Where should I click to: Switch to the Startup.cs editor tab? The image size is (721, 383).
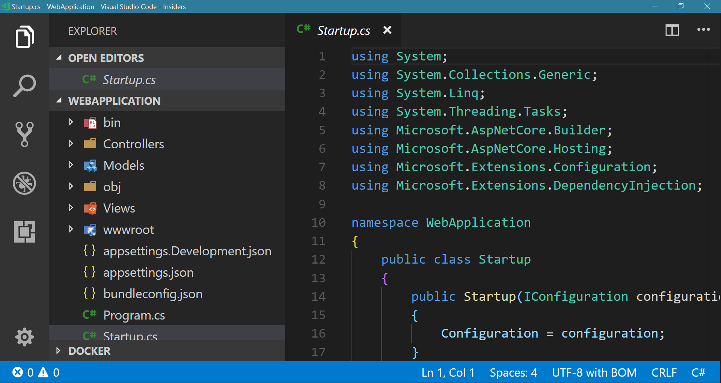point(344,30)
